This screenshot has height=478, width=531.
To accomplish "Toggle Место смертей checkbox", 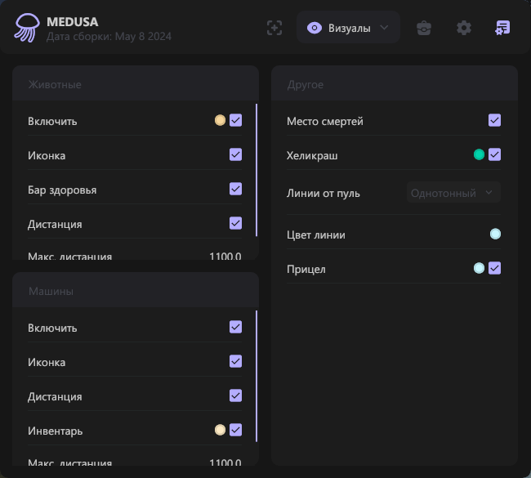I will pos(494,121).
